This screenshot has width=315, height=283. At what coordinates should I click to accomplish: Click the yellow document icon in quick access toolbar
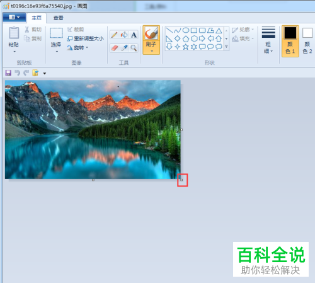(35, 73)
